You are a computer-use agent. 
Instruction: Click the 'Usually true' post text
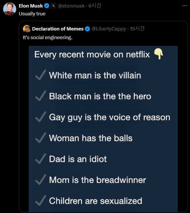32,14
